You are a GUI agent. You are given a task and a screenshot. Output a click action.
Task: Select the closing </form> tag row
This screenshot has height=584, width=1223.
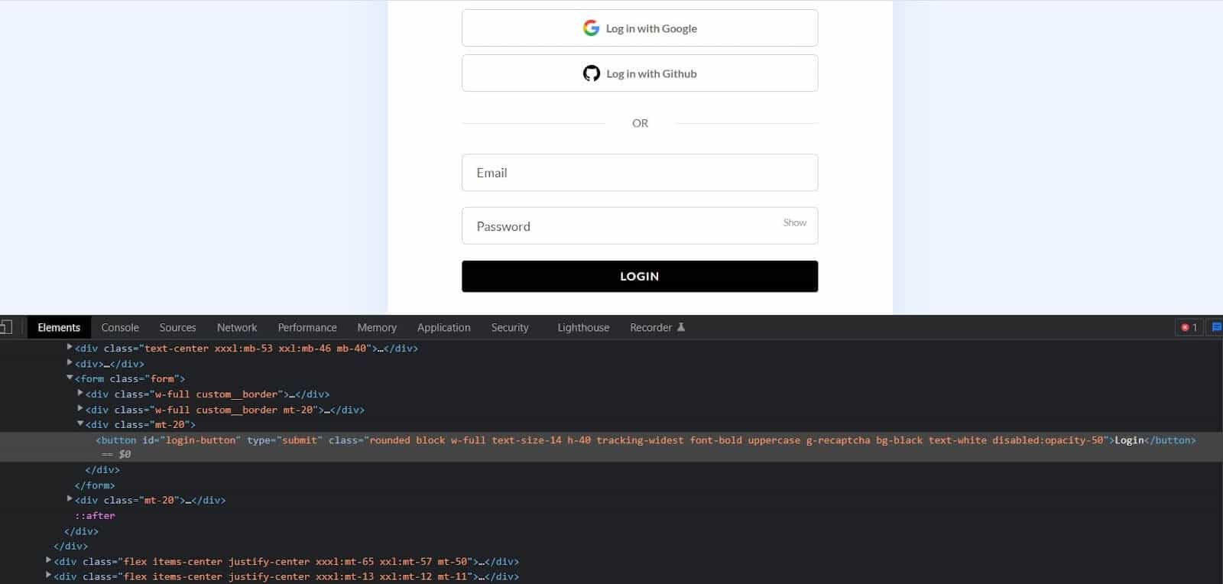coord(95,485)
